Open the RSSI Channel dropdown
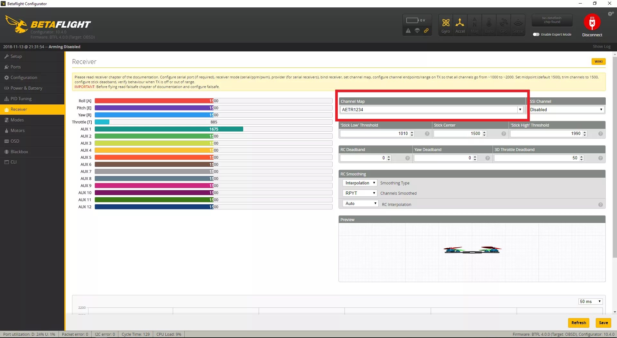Image resolution: width=617 pixels, height=338 pixels. (566, 110)
